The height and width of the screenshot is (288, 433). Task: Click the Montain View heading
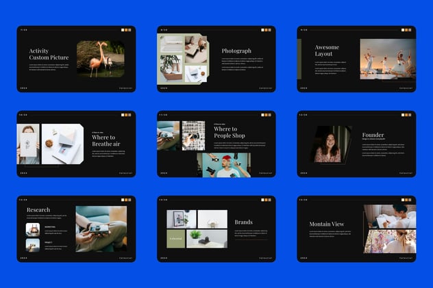pos(327,224)
